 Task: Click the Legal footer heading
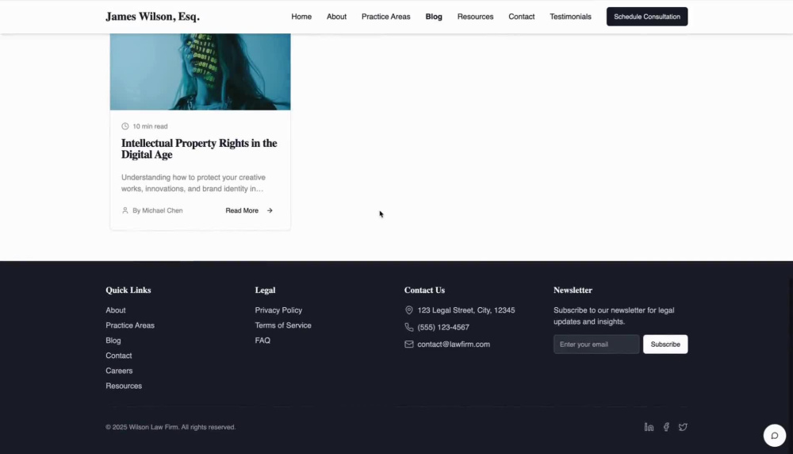pos(265,290)
